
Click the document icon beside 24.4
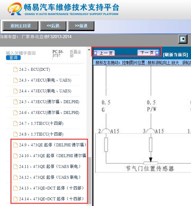[x=16, y=91]
